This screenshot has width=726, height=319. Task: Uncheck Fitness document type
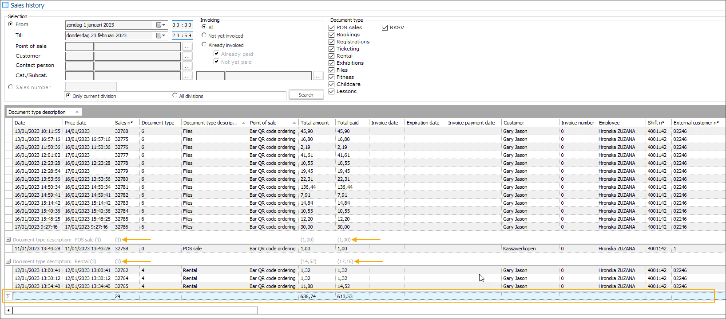pos(331,77)
